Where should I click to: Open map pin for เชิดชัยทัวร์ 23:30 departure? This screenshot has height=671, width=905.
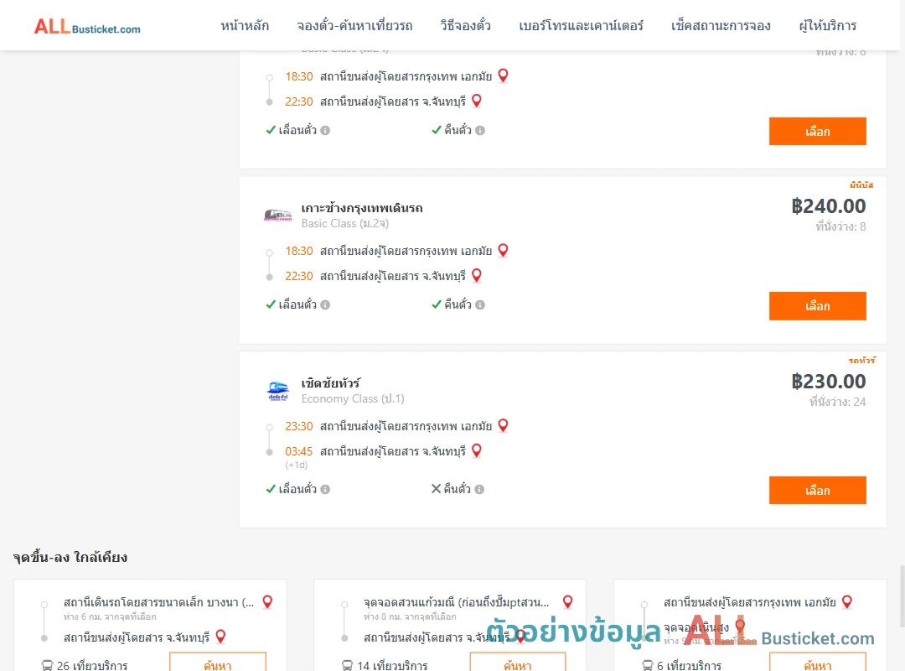(504, 425)
